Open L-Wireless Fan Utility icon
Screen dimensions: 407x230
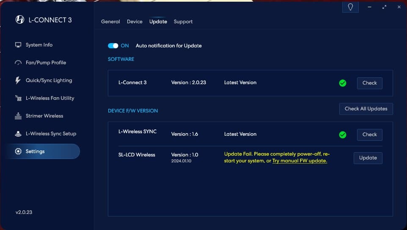click(18, 98)
